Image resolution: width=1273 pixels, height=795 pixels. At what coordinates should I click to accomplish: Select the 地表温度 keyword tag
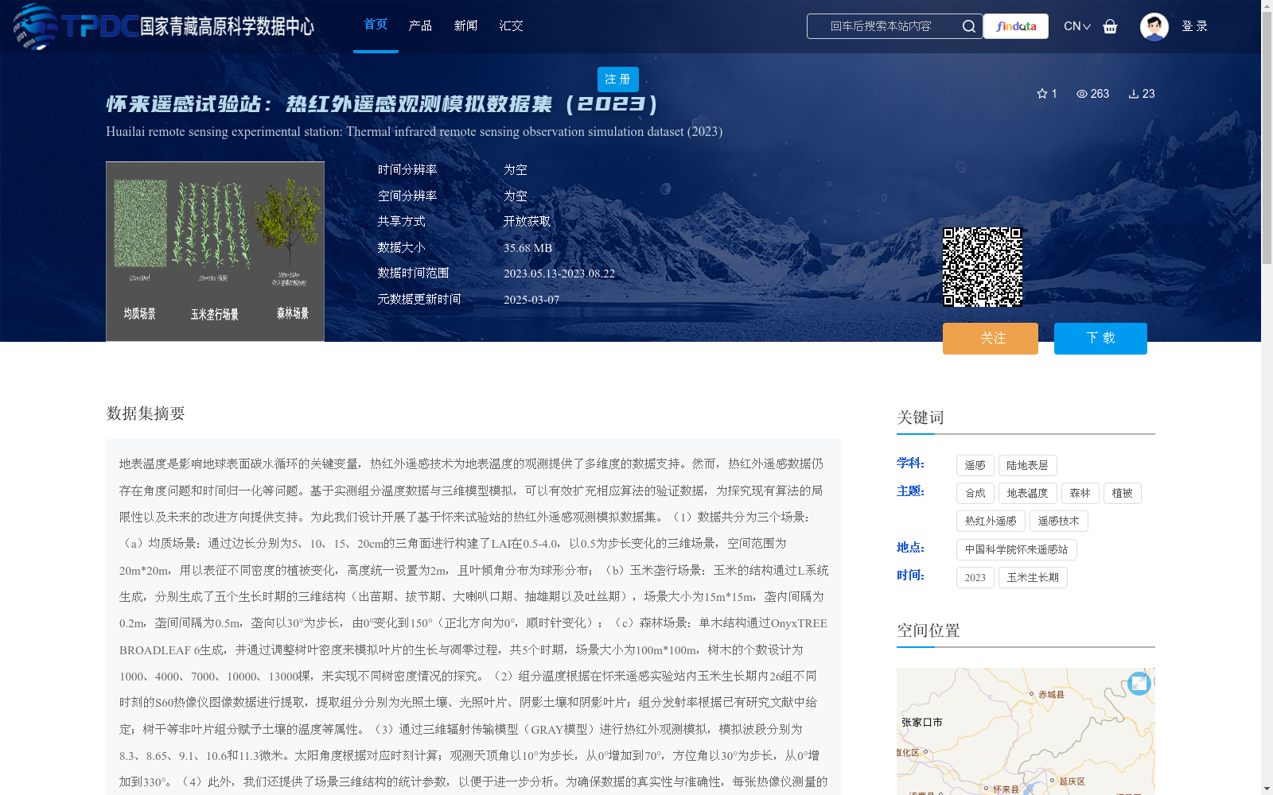pyautogui.click(x=1027, y=494)
